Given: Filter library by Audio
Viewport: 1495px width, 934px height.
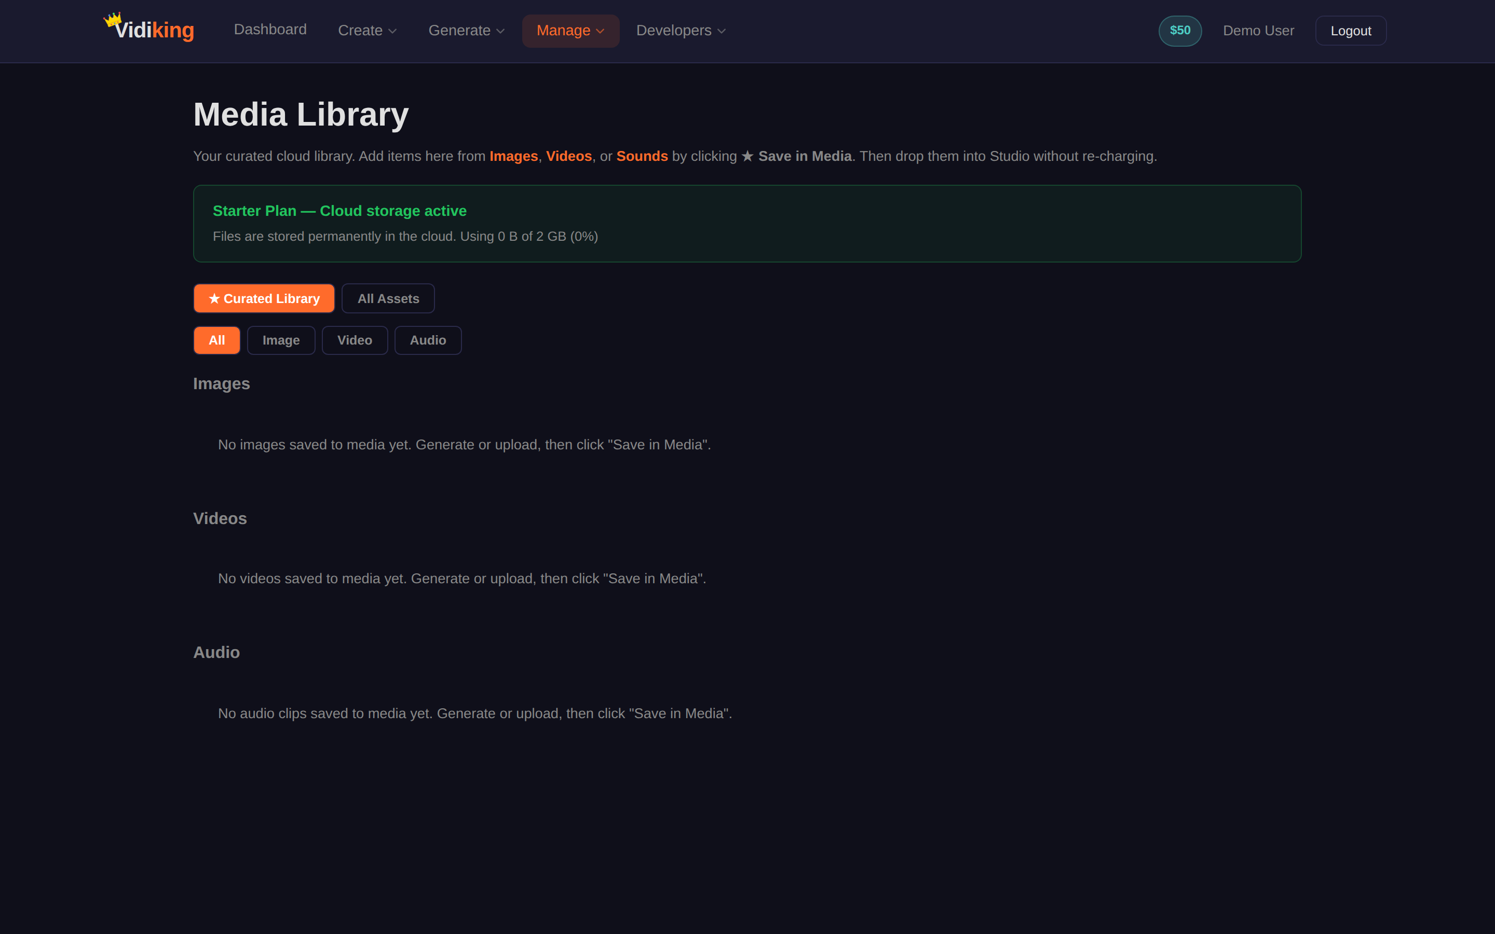Looking at the screenshot, I should point(428,340).
